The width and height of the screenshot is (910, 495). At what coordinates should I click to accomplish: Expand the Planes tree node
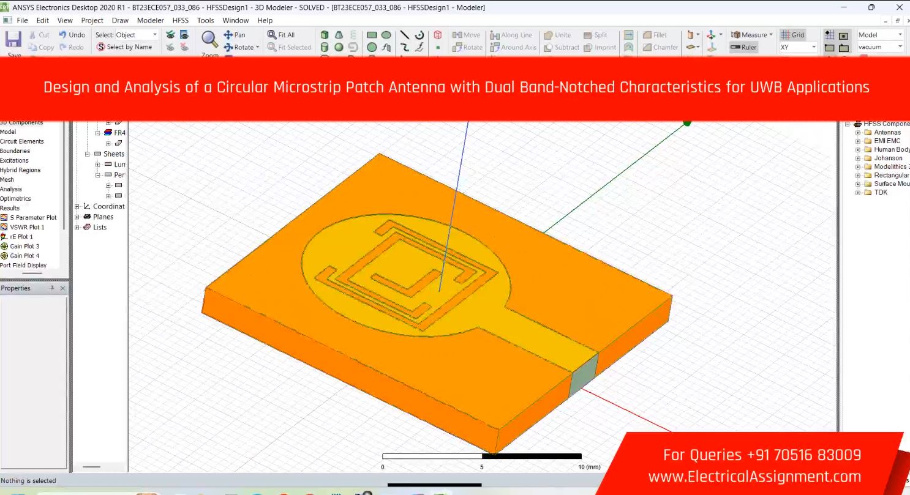coord(78,217)
